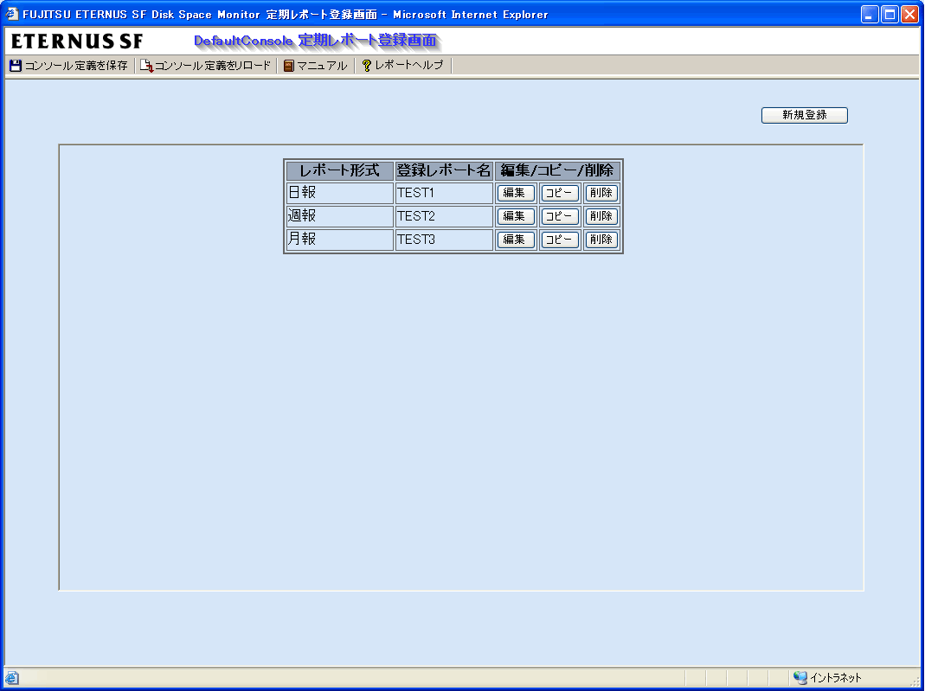Open the manual book icon

(289, 66)
